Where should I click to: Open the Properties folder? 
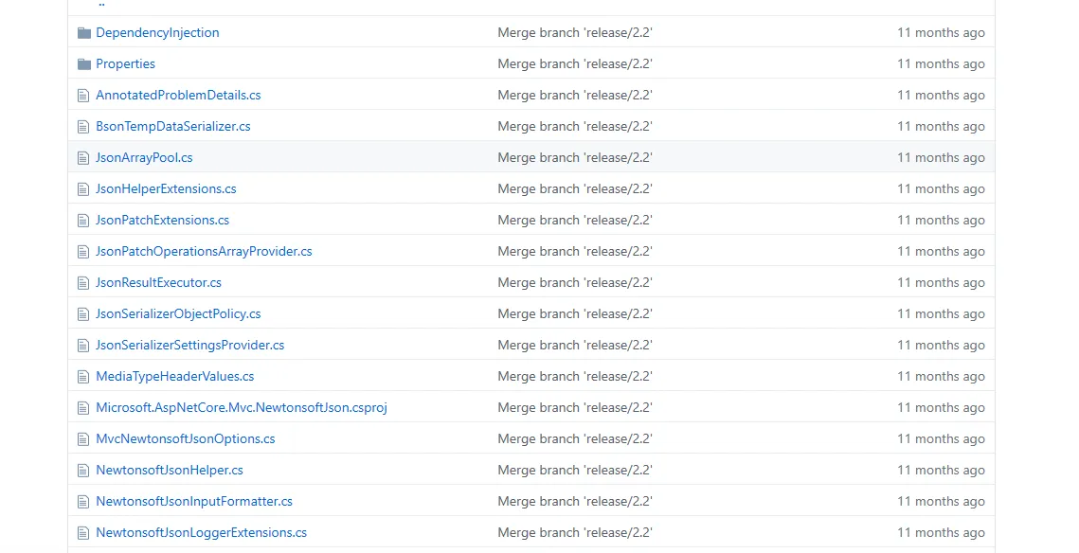[x=125, y=64]
